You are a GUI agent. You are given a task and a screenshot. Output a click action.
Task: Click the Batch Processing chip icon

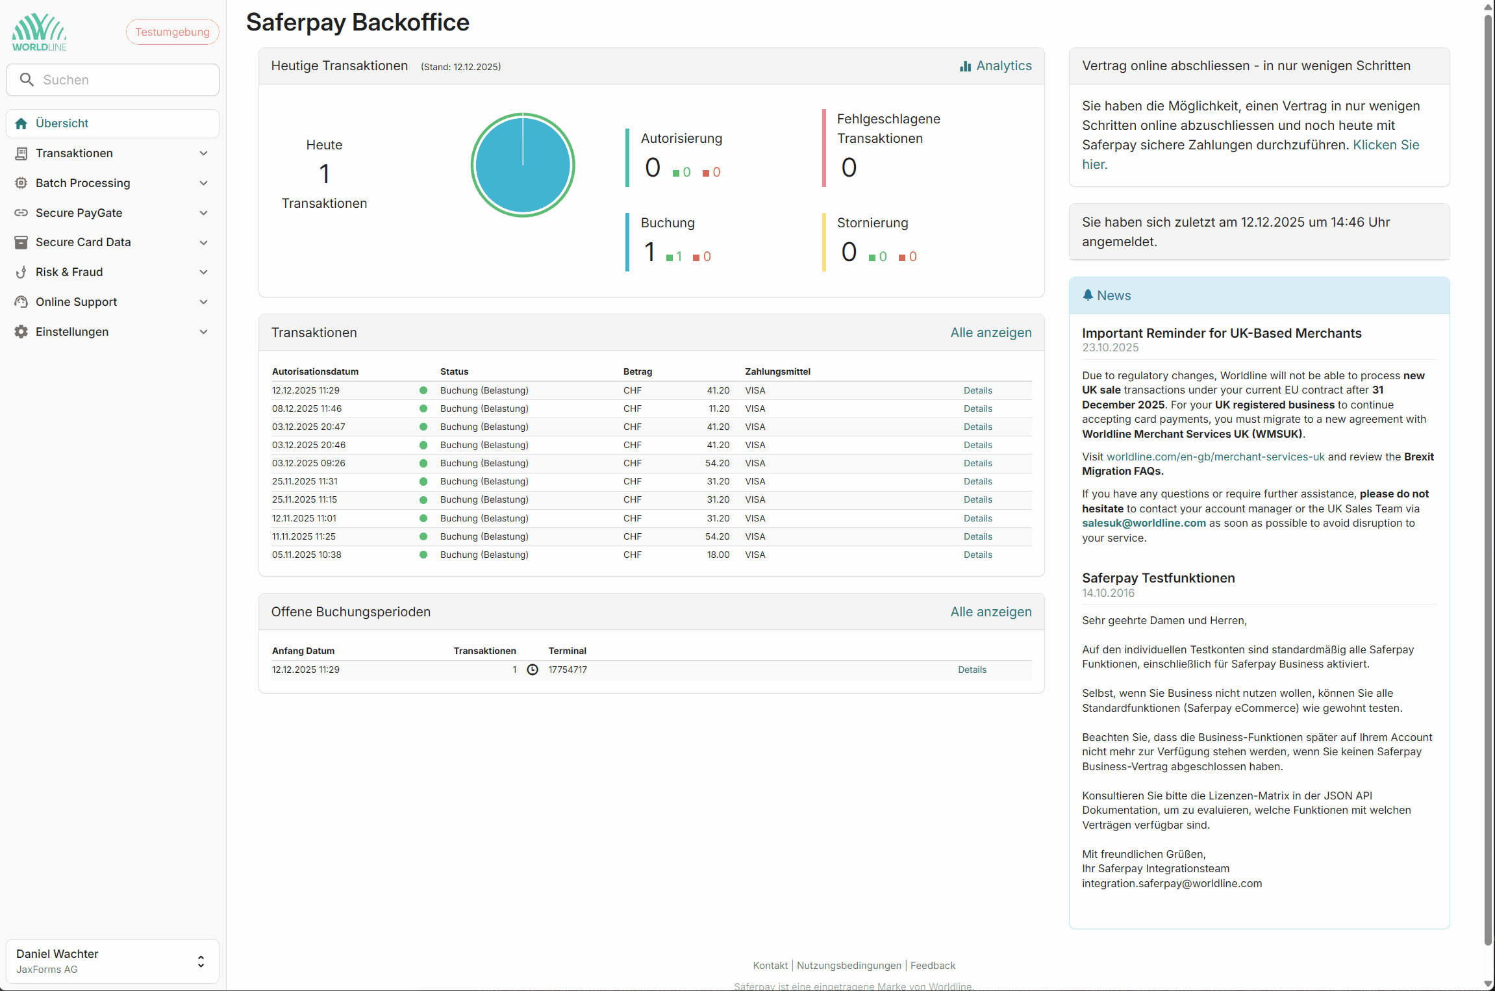[21, 183]
